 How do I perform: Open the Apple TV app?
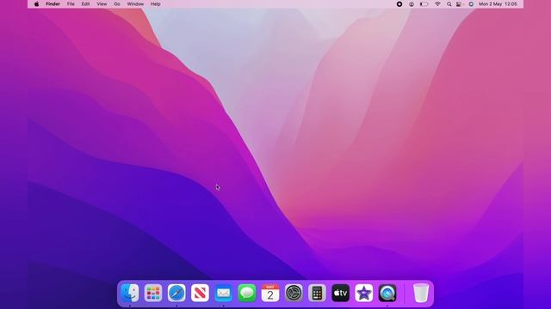coord(341,293)
